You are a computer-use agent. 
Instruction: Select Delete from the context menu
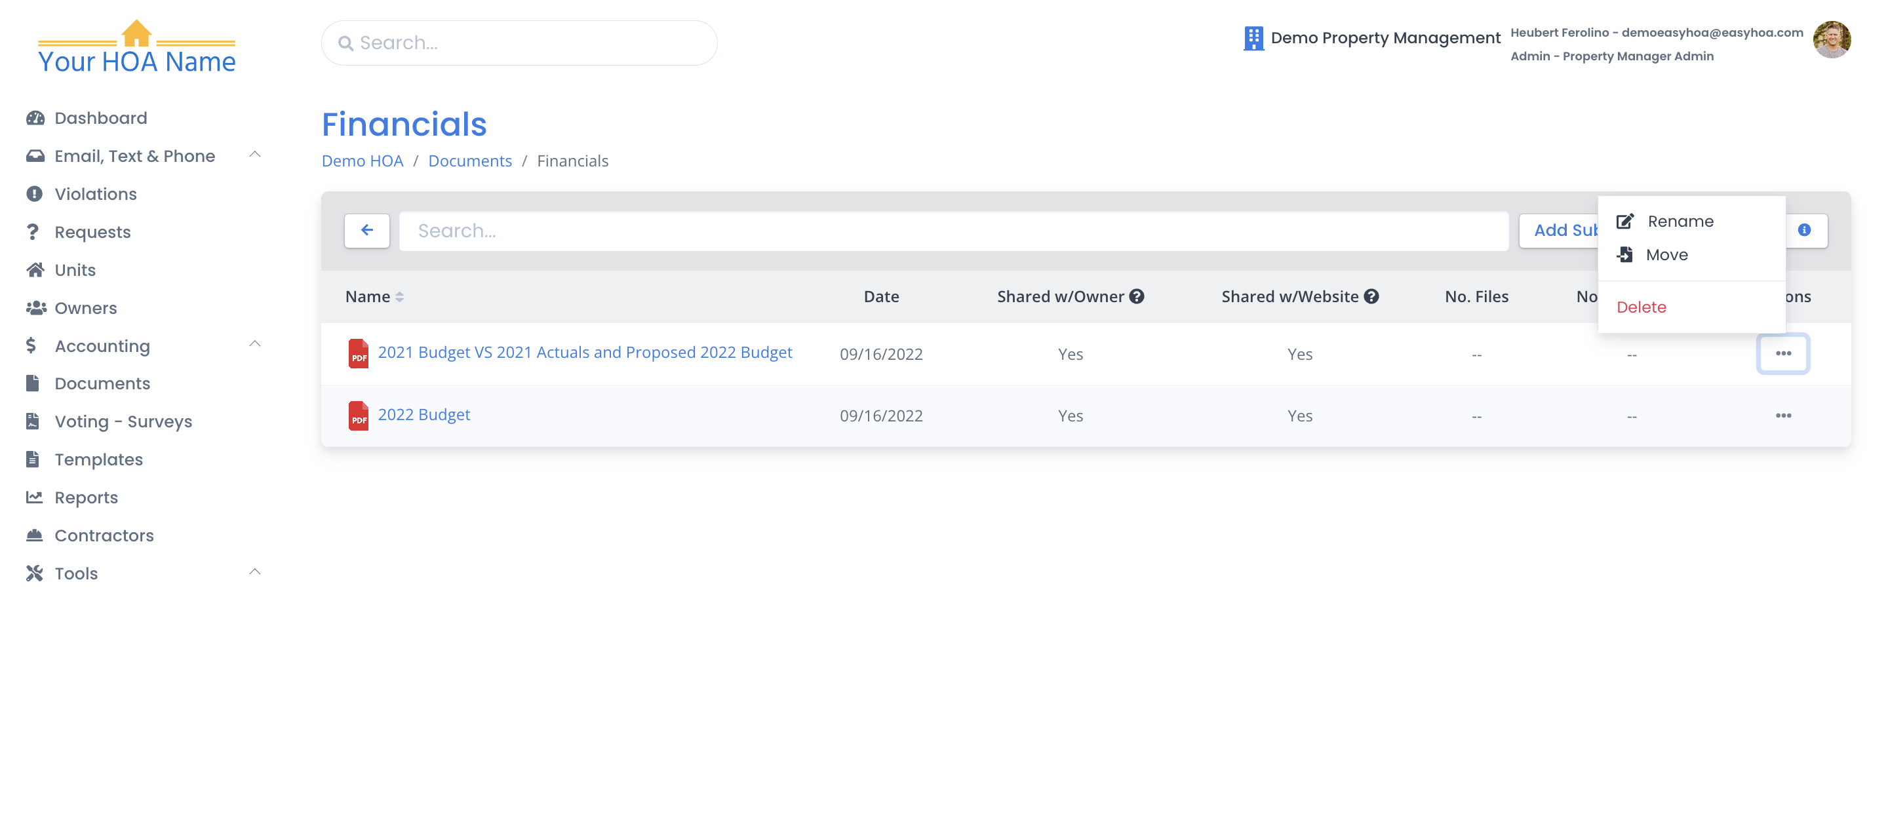click(x=1641, y=307)
